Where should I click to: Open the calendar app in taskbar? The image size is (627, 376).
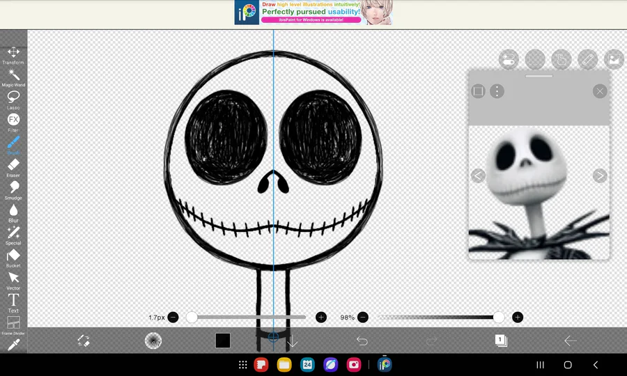[307, 364]
